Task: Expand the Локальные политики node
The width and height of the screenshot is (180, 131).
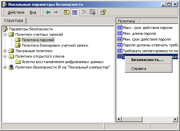Action: (5, 51)
